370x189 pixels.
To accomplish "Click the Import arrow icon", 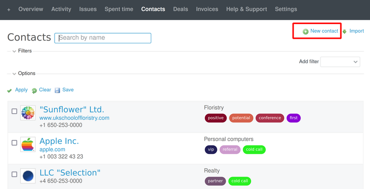I will (345, 31).
